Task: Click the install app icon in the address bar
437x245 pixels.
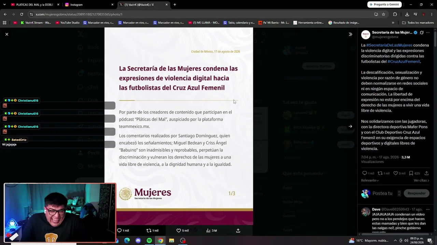Action: click(376, 14)
